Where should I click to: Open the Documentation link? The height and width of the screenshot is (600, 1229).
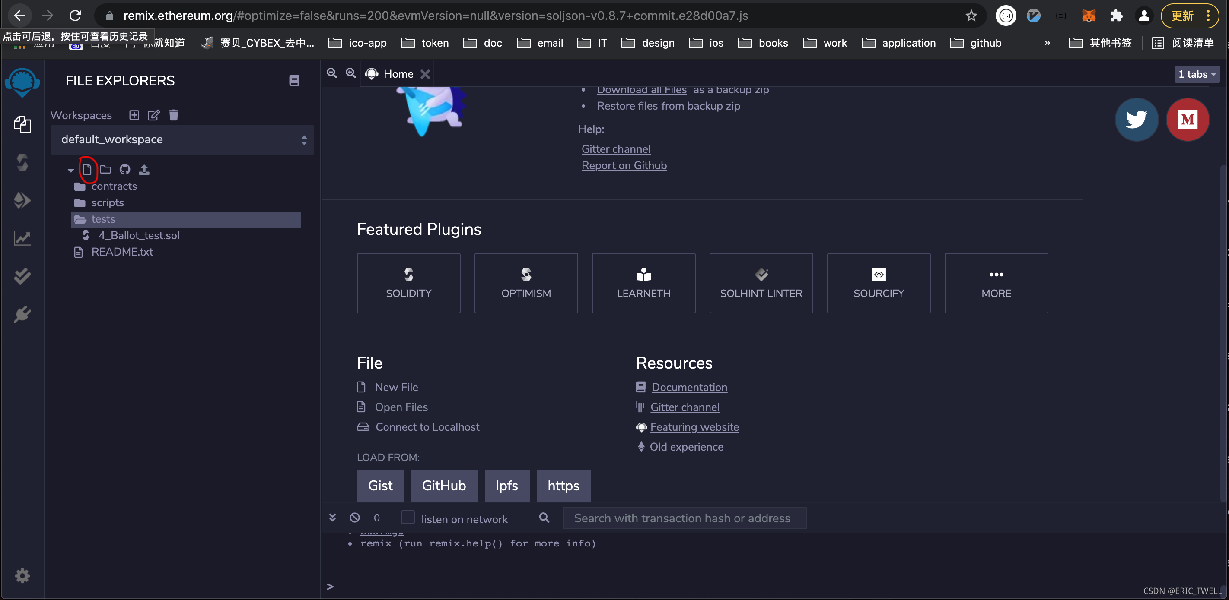[x=689, y=388]
